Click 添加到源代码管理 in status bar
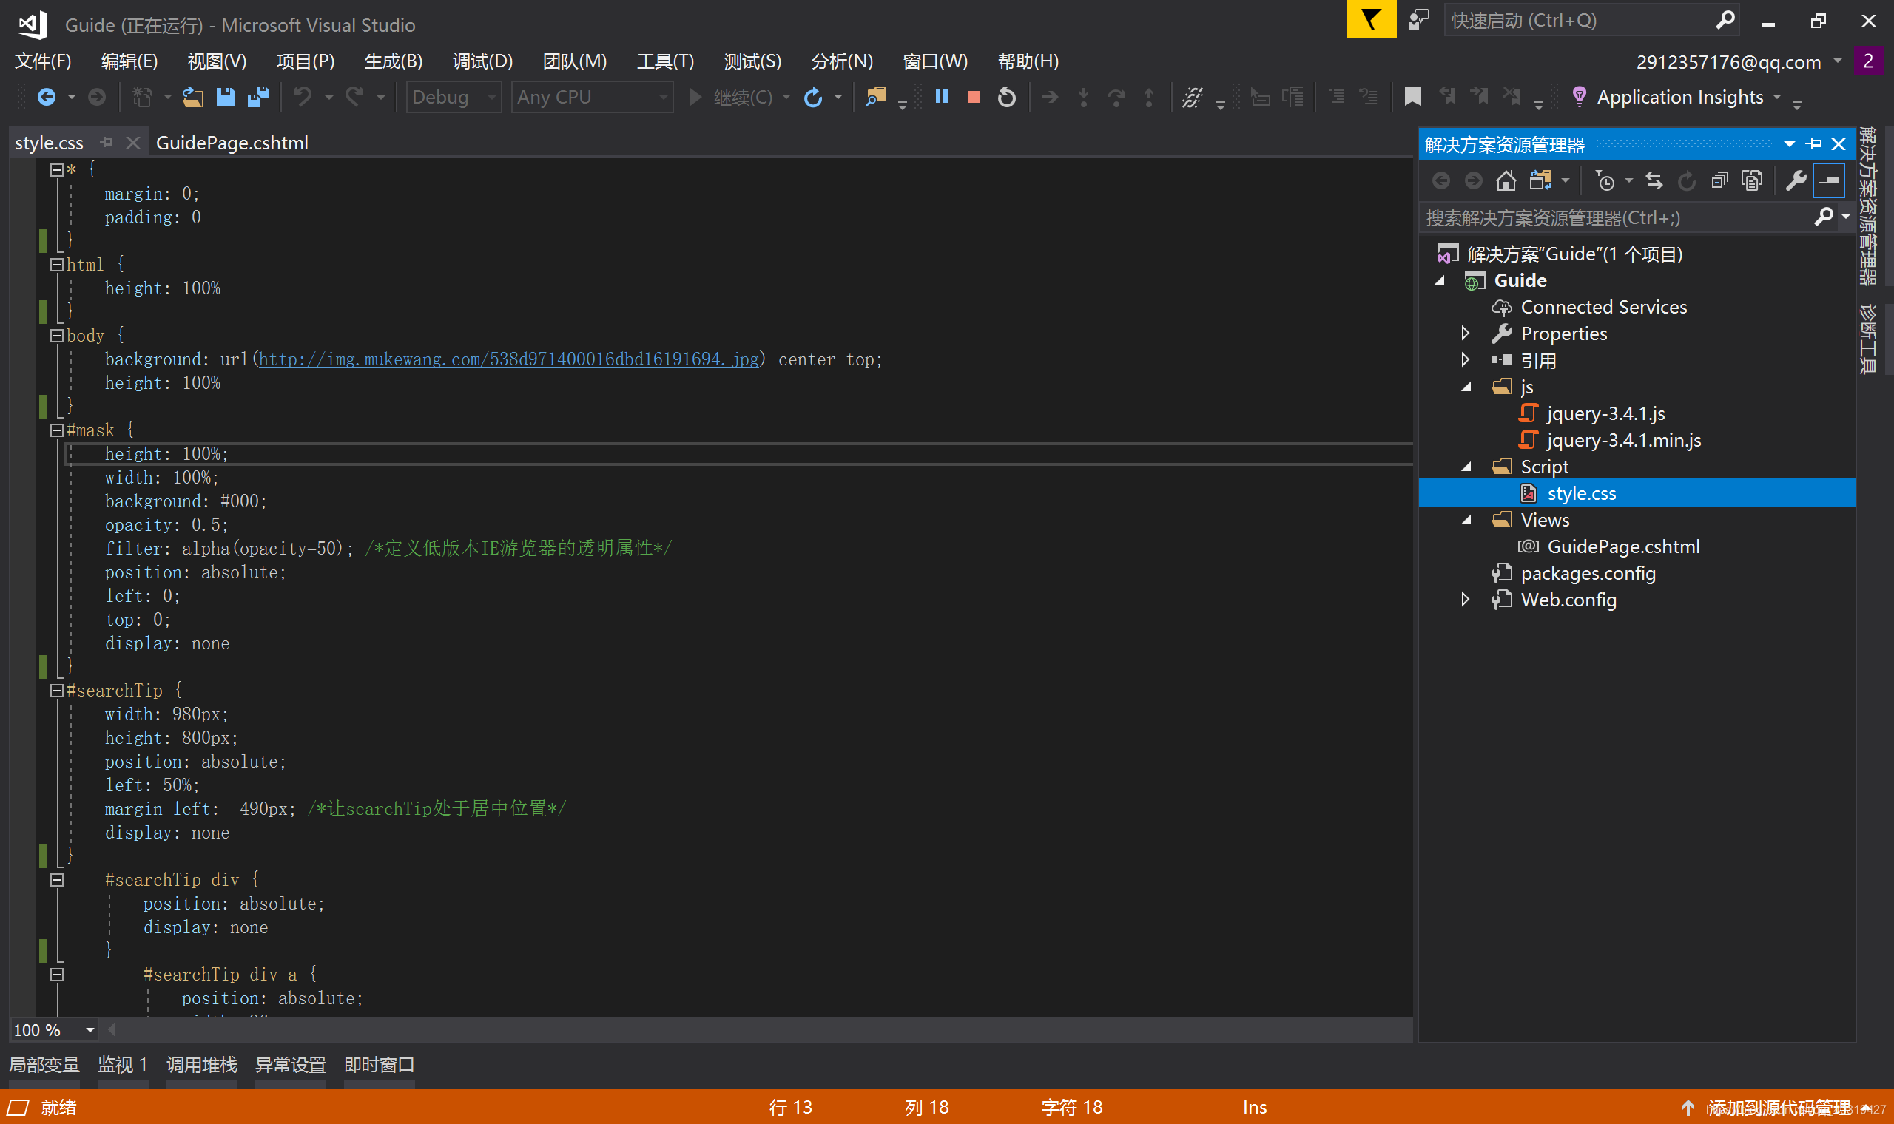Image resolution: width=1894 pixels, height=1124 pixels. click(x=1777, y=1107)
